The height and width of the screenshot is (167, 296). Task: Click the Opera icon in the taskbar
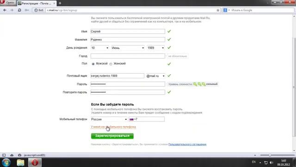(35, 162)
